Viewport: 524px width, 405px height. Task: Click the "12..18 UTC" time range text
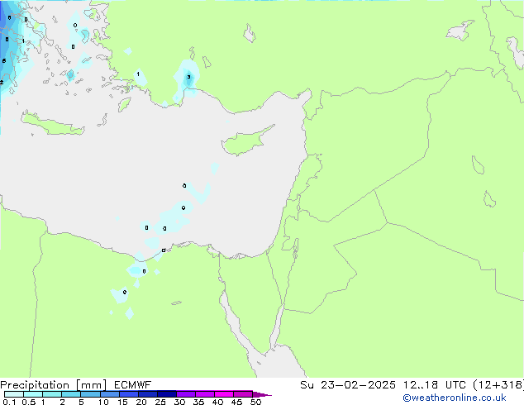[434, 385]
